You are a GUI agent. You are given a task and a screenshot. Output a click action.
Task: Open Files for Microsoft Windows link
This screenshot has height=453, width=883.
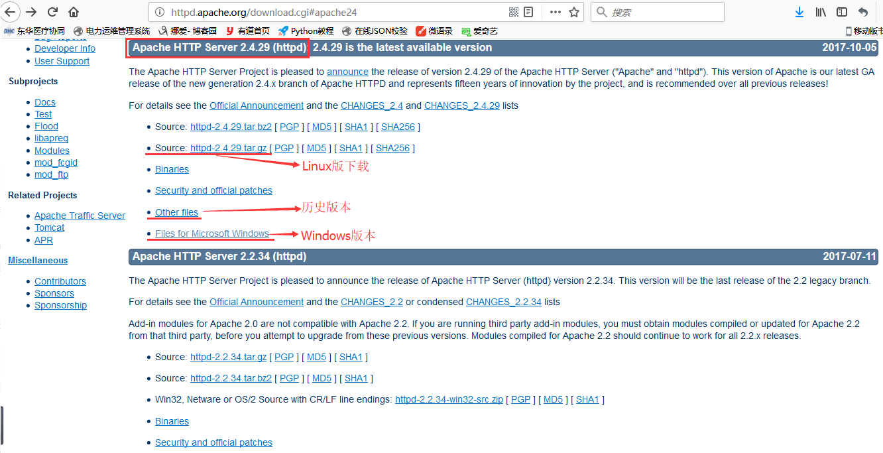click(x=212, y=233)
